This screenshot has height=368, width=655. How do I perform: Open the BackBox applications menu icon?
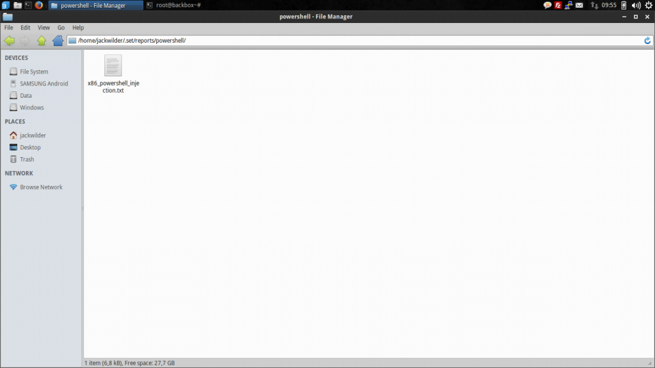[x=5, y=5]
